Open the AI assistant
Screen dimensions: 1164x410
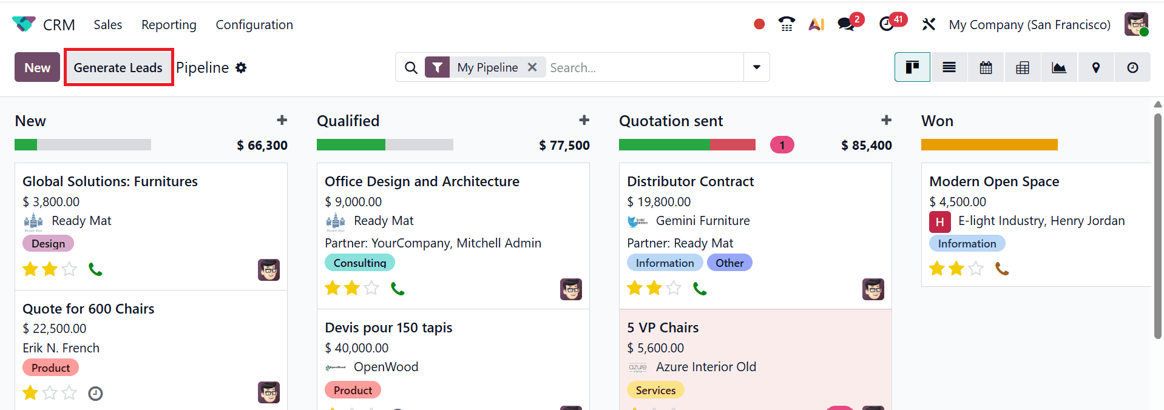click(x=816, y=24)
